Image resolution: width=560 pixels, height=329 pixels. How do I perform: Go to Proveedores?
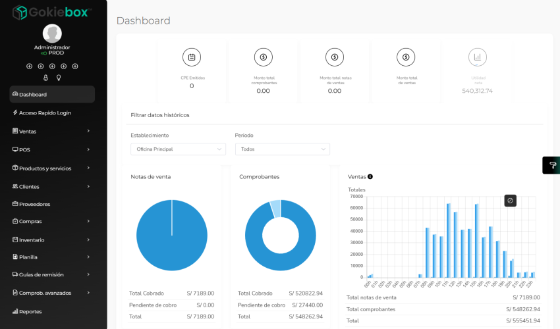[34, 204]
